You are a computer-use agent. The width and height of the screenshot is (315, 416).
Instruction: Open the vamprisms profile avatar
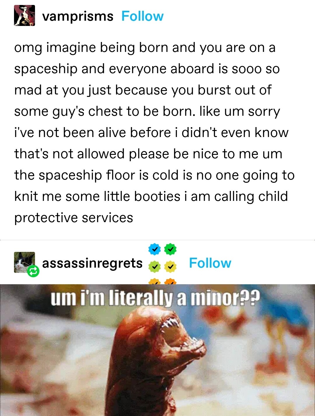point(24,15)
